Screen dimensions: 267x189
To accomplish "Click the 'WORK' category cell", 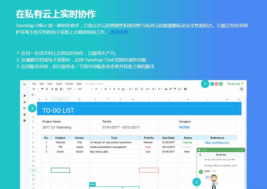I will [184, 127].
